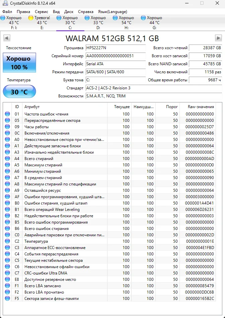Open the Правка menu
This screenshot has width=225, height=318.
[23, 12]
